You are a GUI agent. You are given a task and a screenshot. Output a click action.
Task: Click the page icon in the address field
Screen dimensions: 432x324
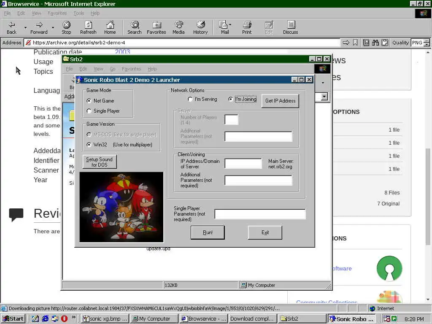pyautogui.click(x=28, y=43)
